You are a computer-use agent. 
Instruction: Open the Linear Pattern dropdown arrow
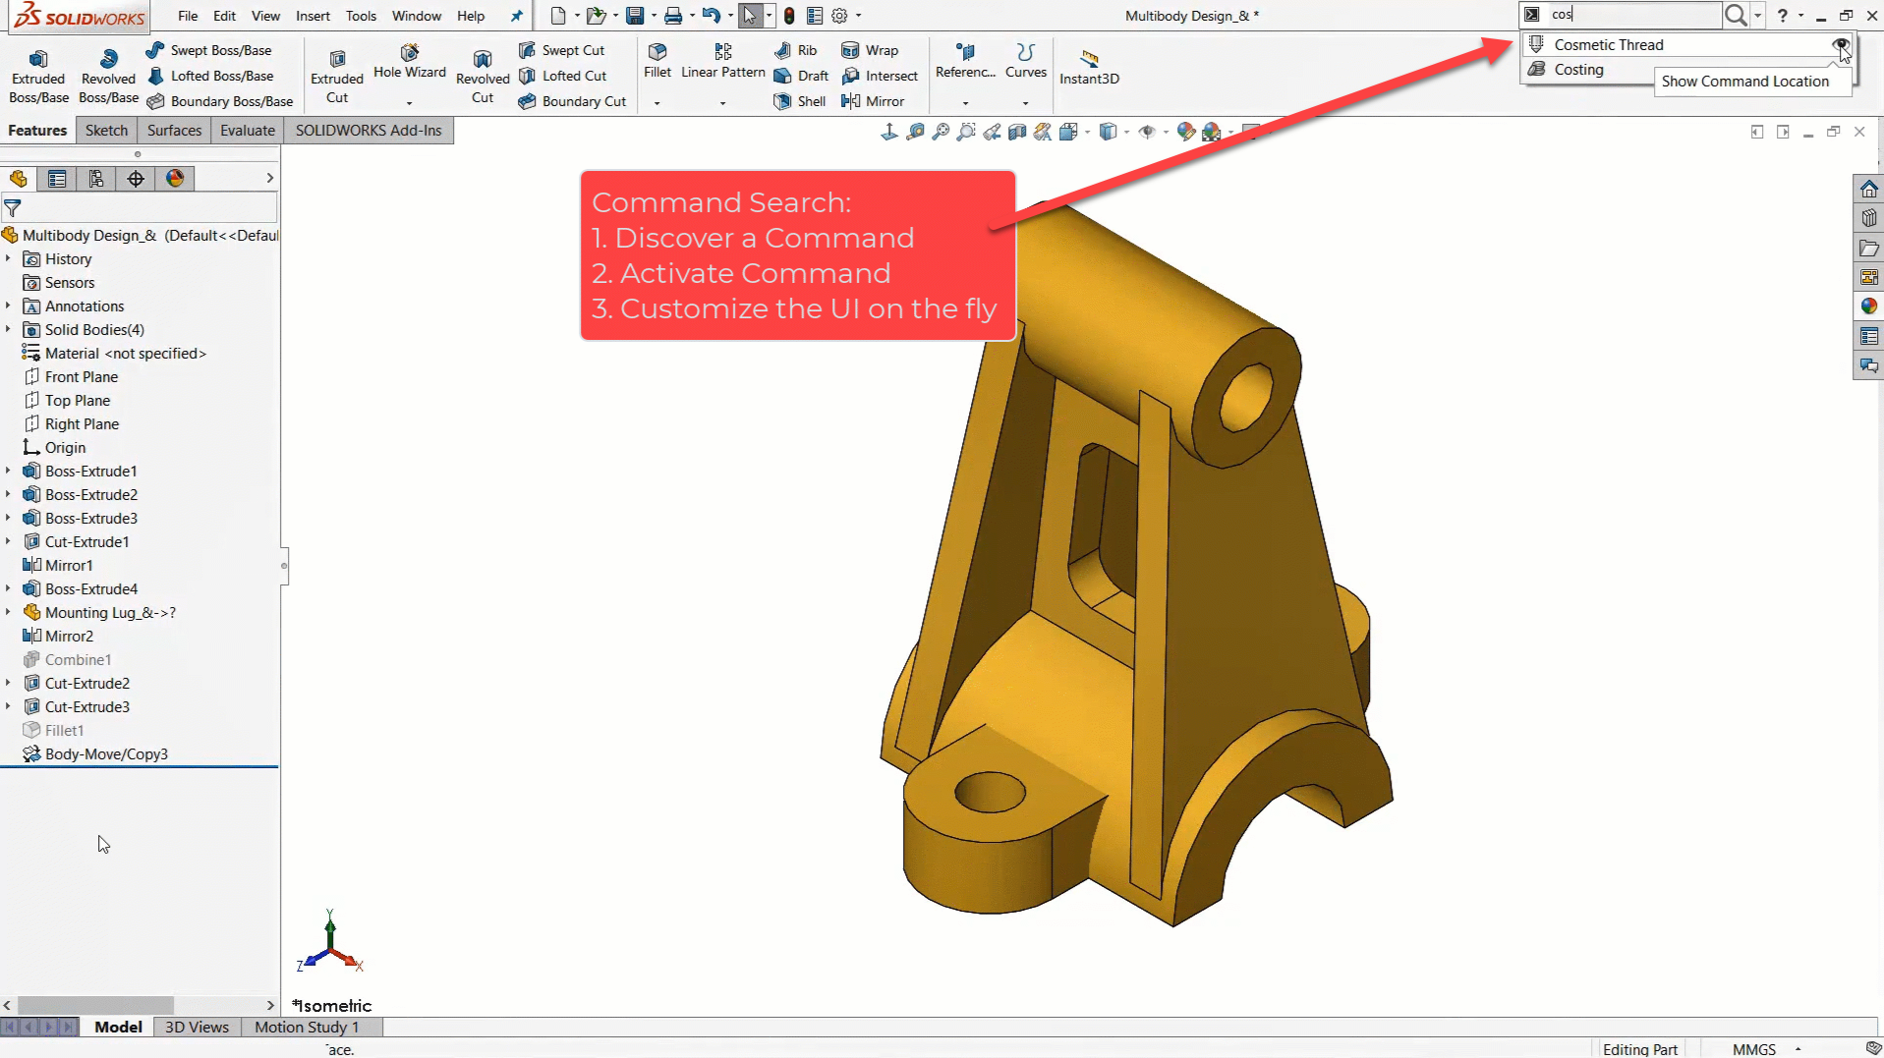click(722, 103)
